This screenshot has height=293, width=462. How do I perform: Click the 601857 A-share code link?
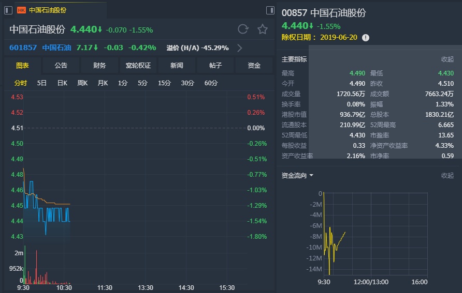coord(23,48)
